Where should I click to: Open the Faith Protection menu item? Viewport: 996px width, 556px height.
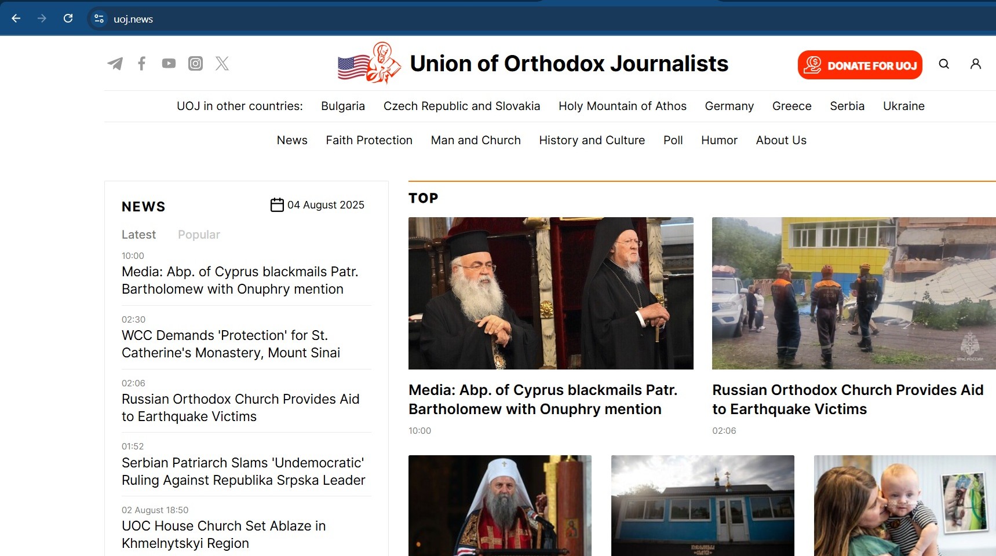click(369, 140)
